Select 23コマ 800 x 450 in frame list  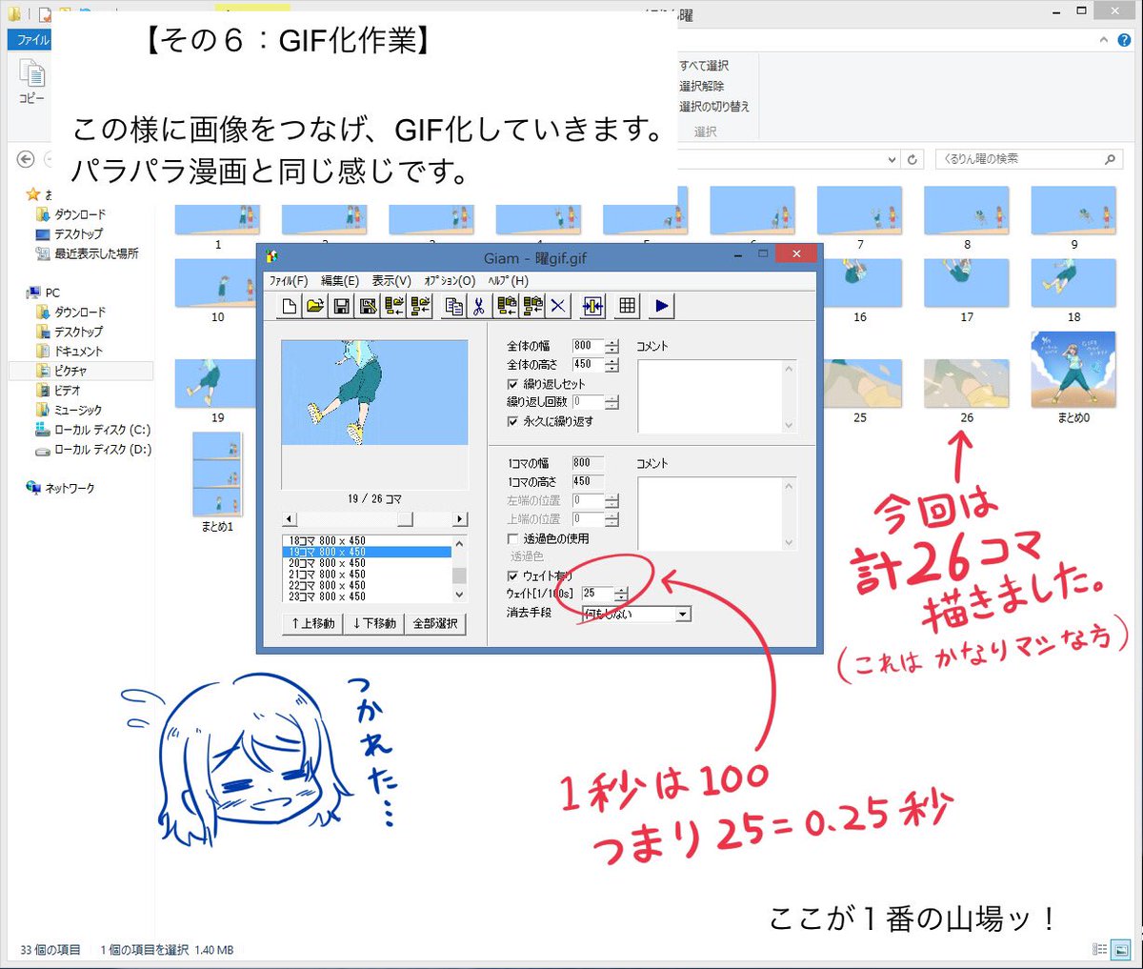[x=367, y=596]
